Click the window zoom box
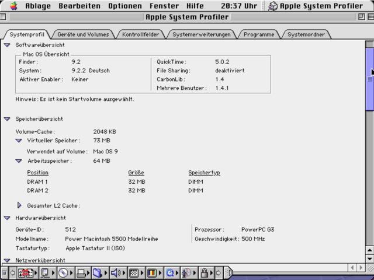Viewport: 374px width, 280px height. point(361,17)
